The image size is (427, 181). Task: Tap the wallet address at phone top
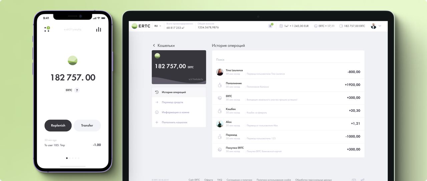pos(73,30)
